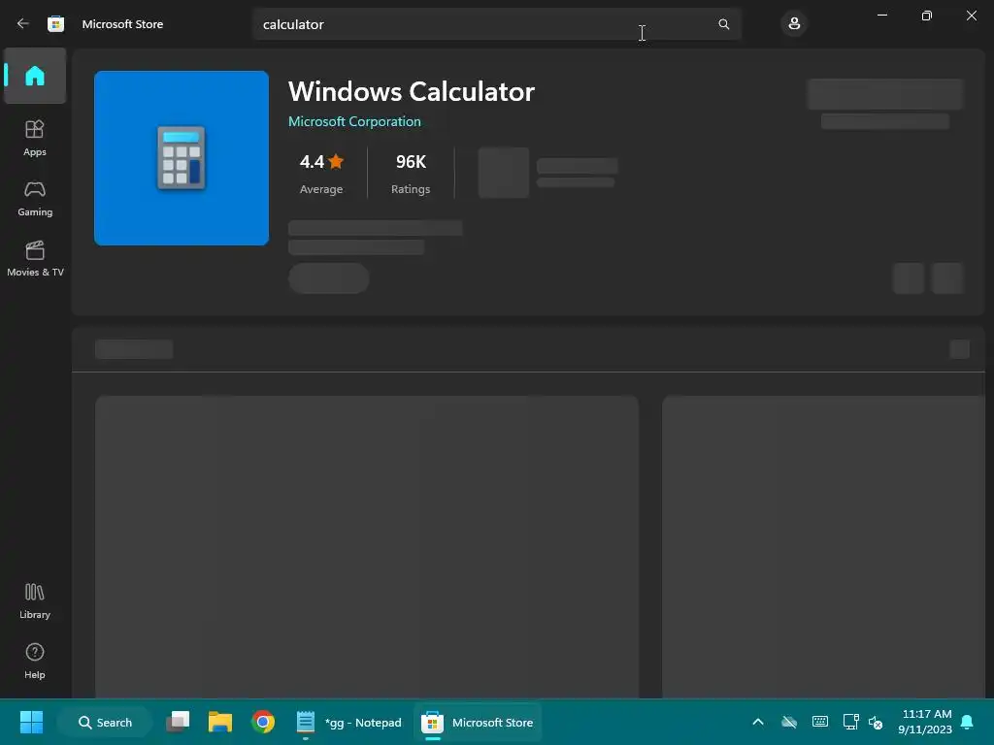Open the Gaming section in sidebar
994x745 pixels.
click(x=35, y=198)
